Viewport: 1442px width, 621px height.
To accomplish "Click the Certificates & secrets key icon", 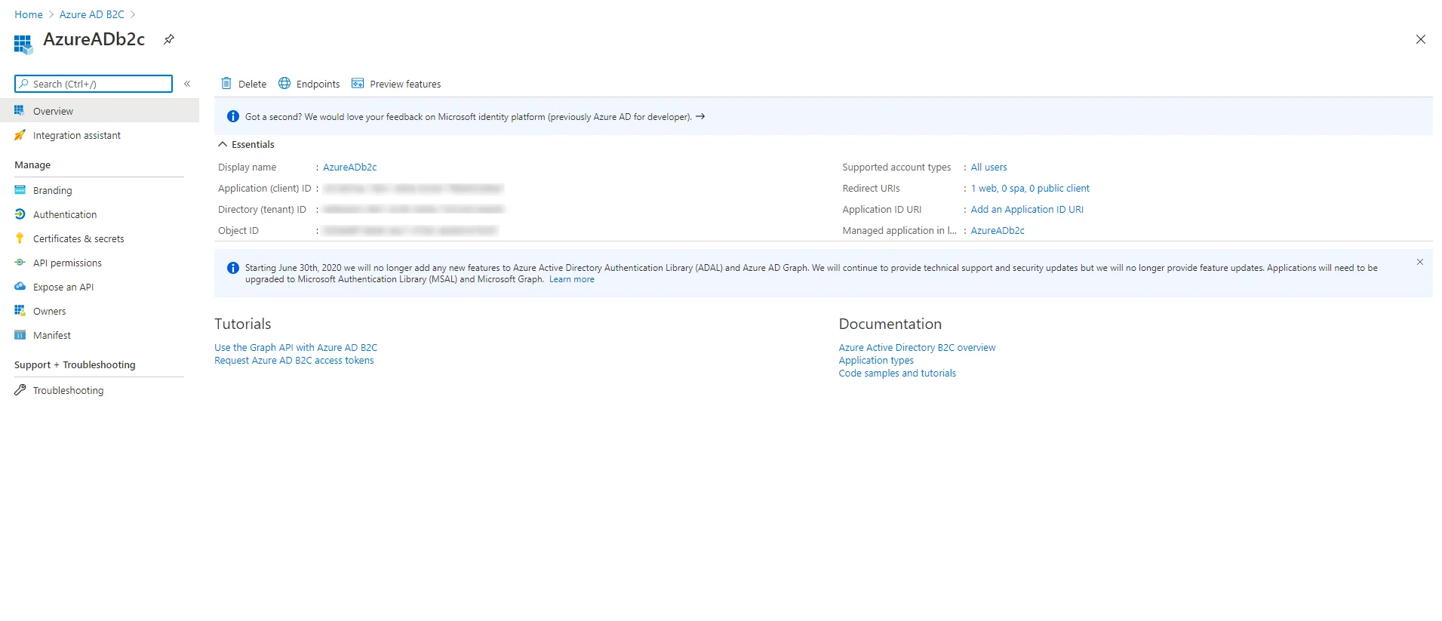I will pos(20,238).
